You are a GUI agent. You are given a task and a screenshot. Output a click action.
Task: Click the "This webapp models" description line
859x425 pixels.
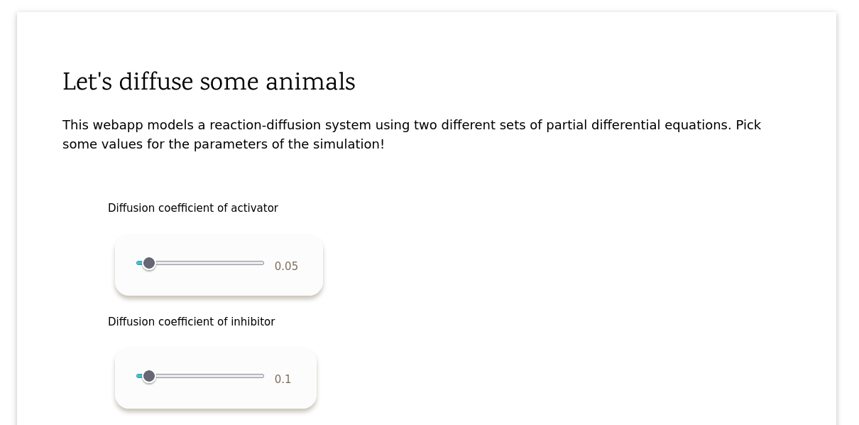[x=412, y=125]
